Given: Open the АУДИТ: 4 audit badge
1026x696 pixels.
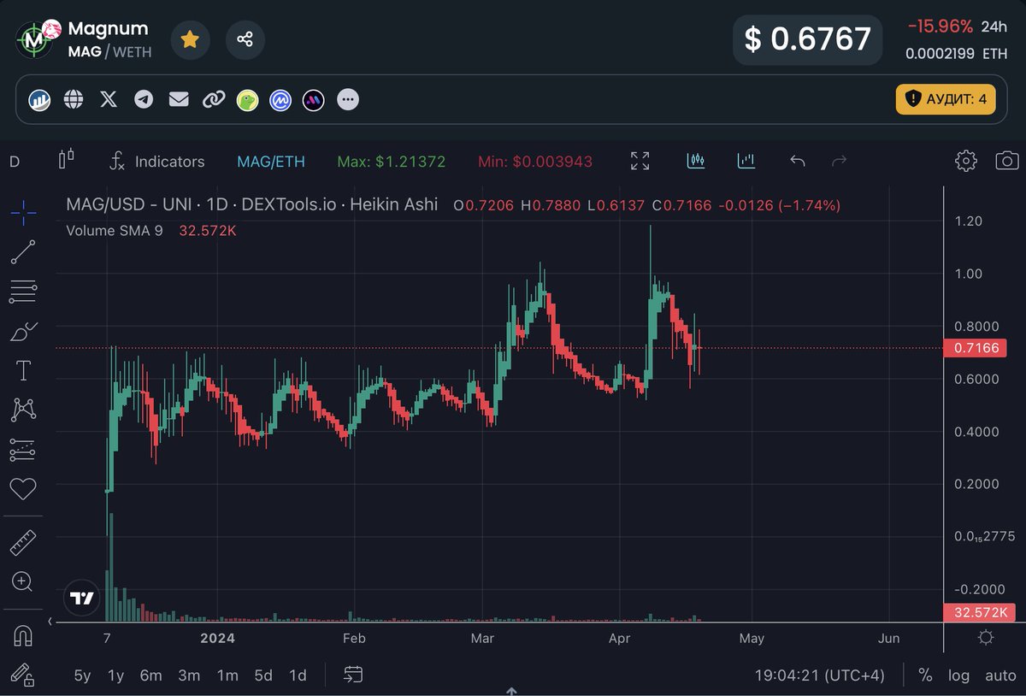Looking at the screenshot, I should (x=946, y=99).
